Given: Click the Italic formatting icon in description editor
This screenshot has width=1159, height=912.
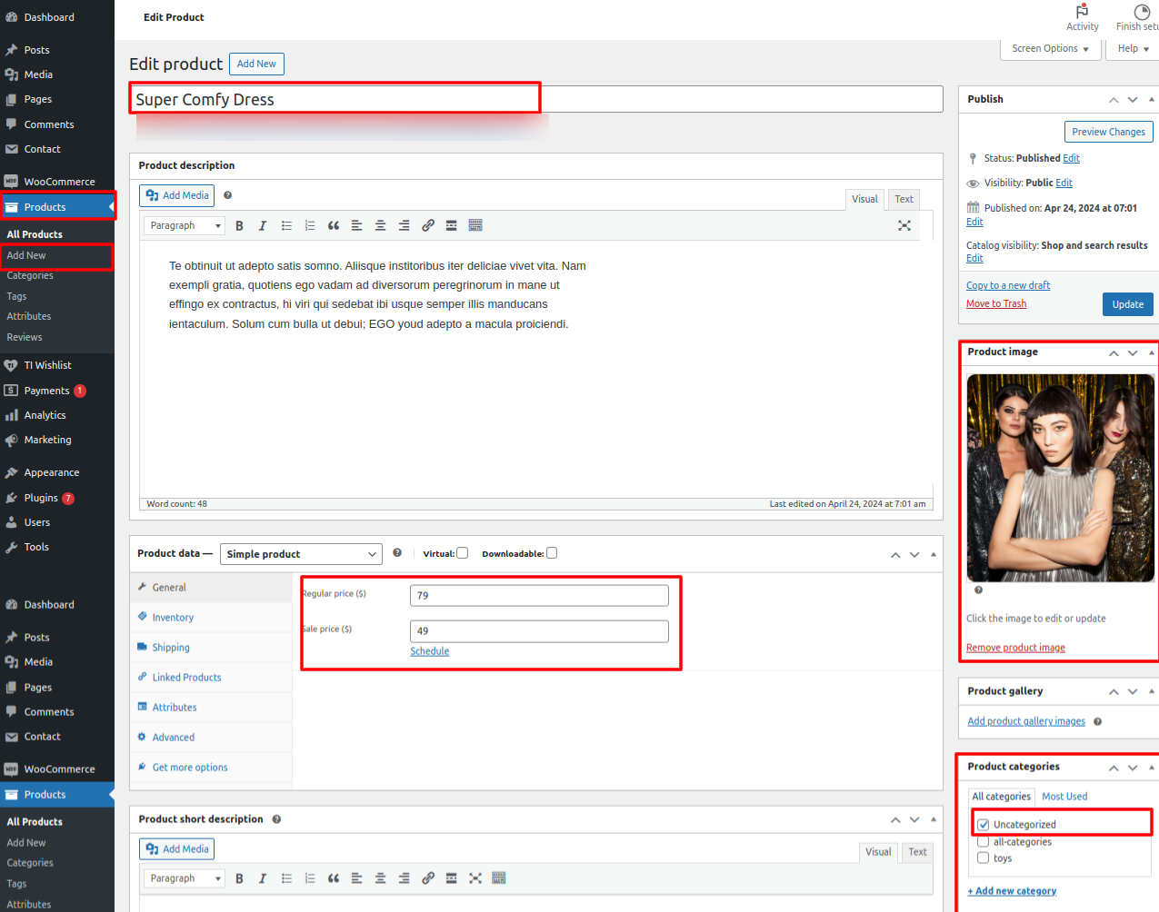Looking at the screenshot, I should tap(263, 226).
